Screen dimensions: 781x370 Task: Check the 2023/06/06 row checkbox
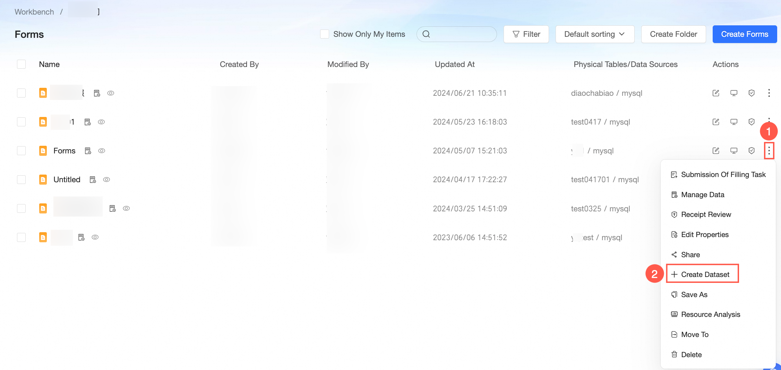(x=22, y=237)
